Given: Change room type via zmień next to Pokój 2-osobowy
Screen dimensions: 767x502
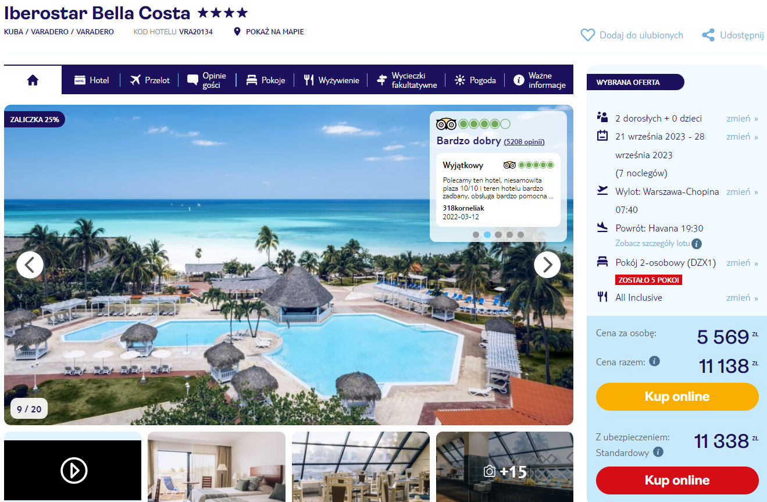Looking at the screenshot, I should point(742,262).
